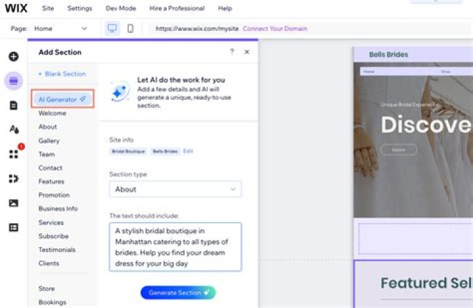Open the Add Apps sidebar icon
The width and height of the screenshot is (473, 308).
pyautogui.click(x=14, y=154)
